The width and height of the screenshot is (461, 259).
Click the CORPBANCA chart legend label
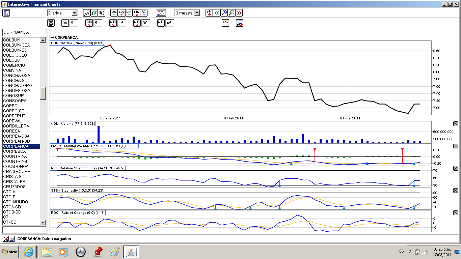[64, 37]
